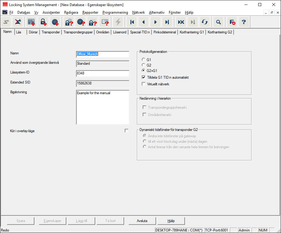
Task: Click the question mark help toolbar icon
Action: pyautogui.click(x=244, y=22)
